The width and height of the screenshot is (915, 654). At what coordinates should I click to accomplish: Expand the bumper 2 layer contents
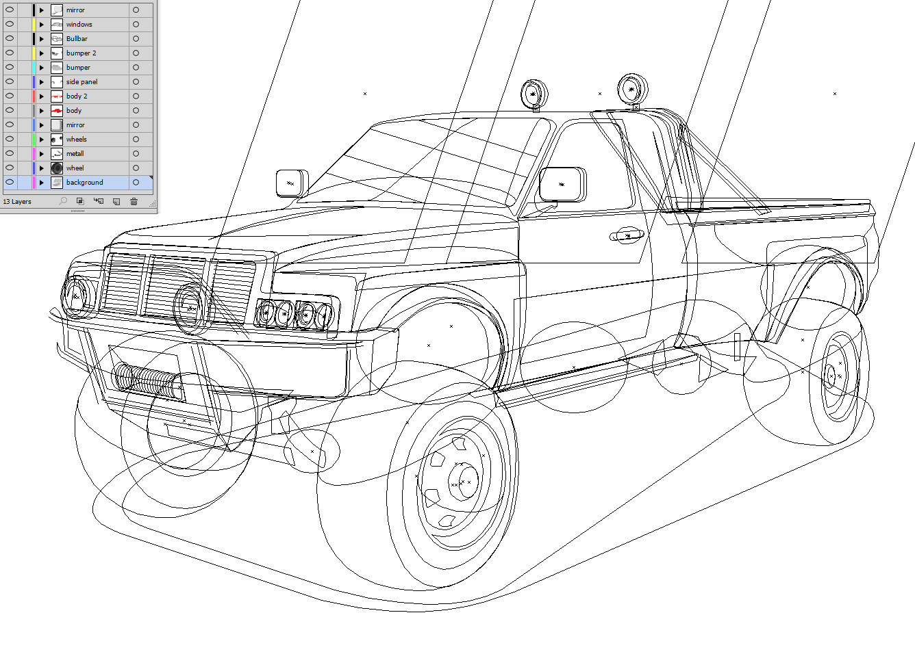click(41, 53)
